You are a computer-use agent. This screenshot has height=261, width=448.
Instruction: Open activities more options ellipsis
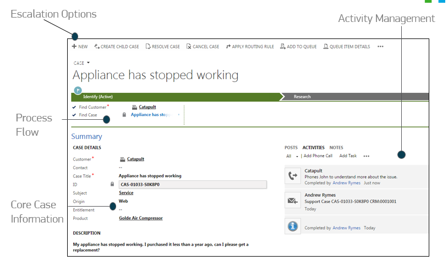[367, 156]
